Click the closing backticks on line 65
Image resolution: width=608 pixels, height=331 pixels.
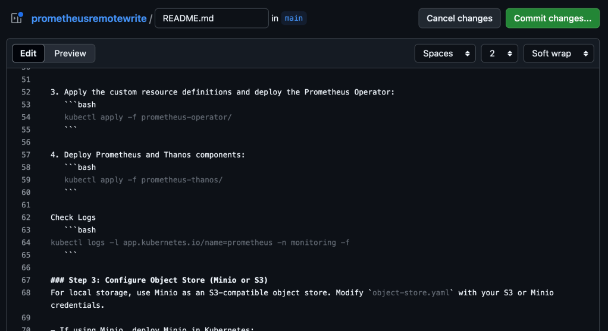tap(71, 254)
